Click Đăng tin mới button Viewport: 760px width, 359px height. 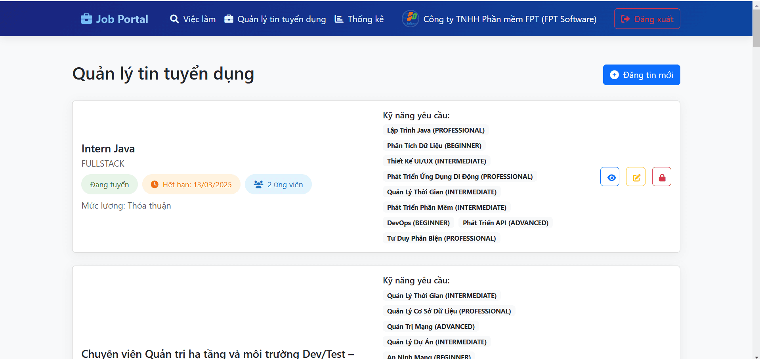[642, 75]
